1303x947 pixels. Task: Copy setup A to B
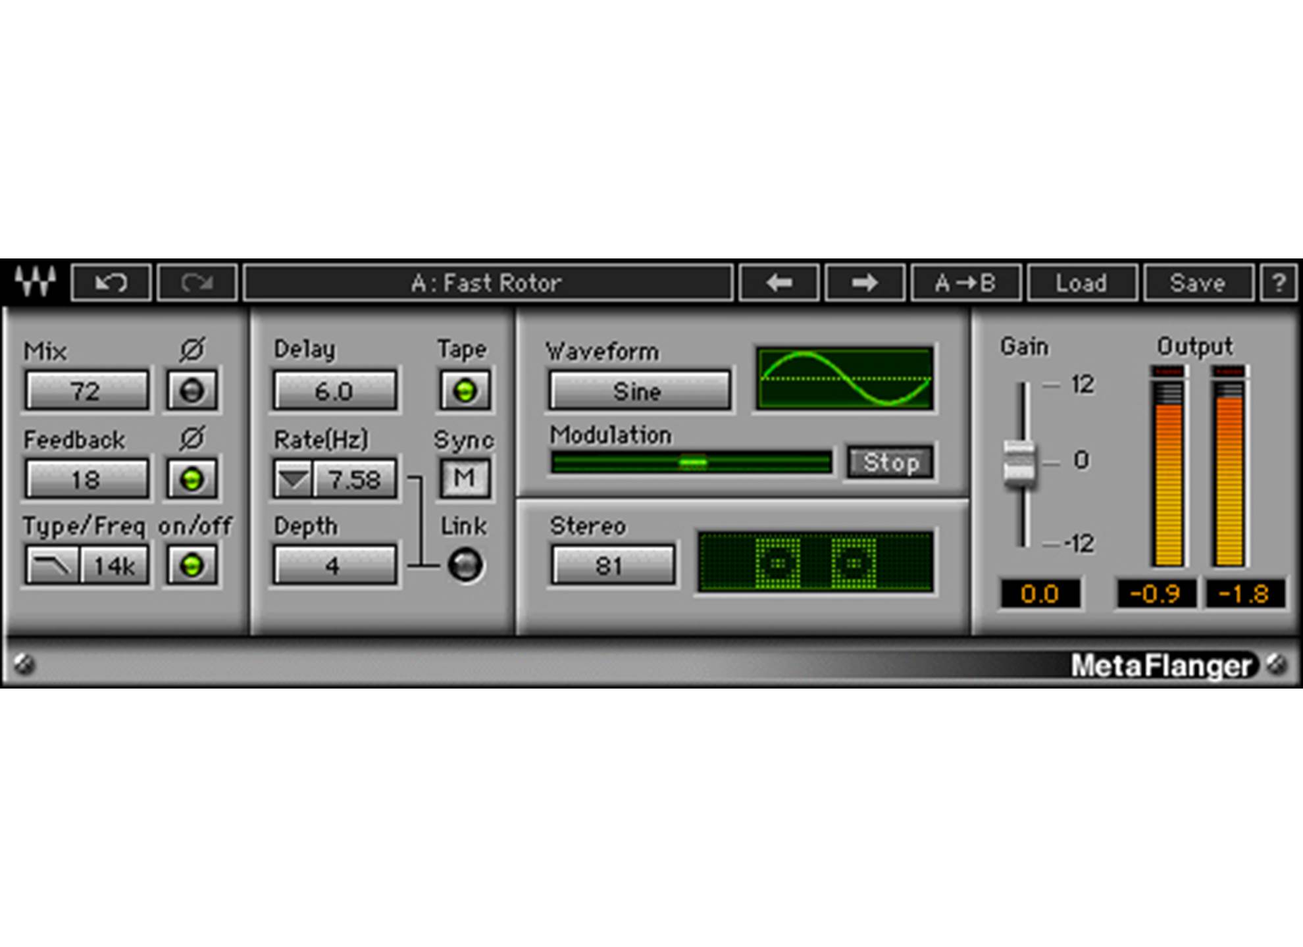coord(965,283)
